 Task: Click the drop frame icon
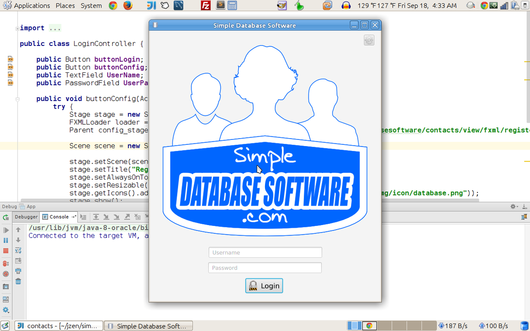click(138, 217)
